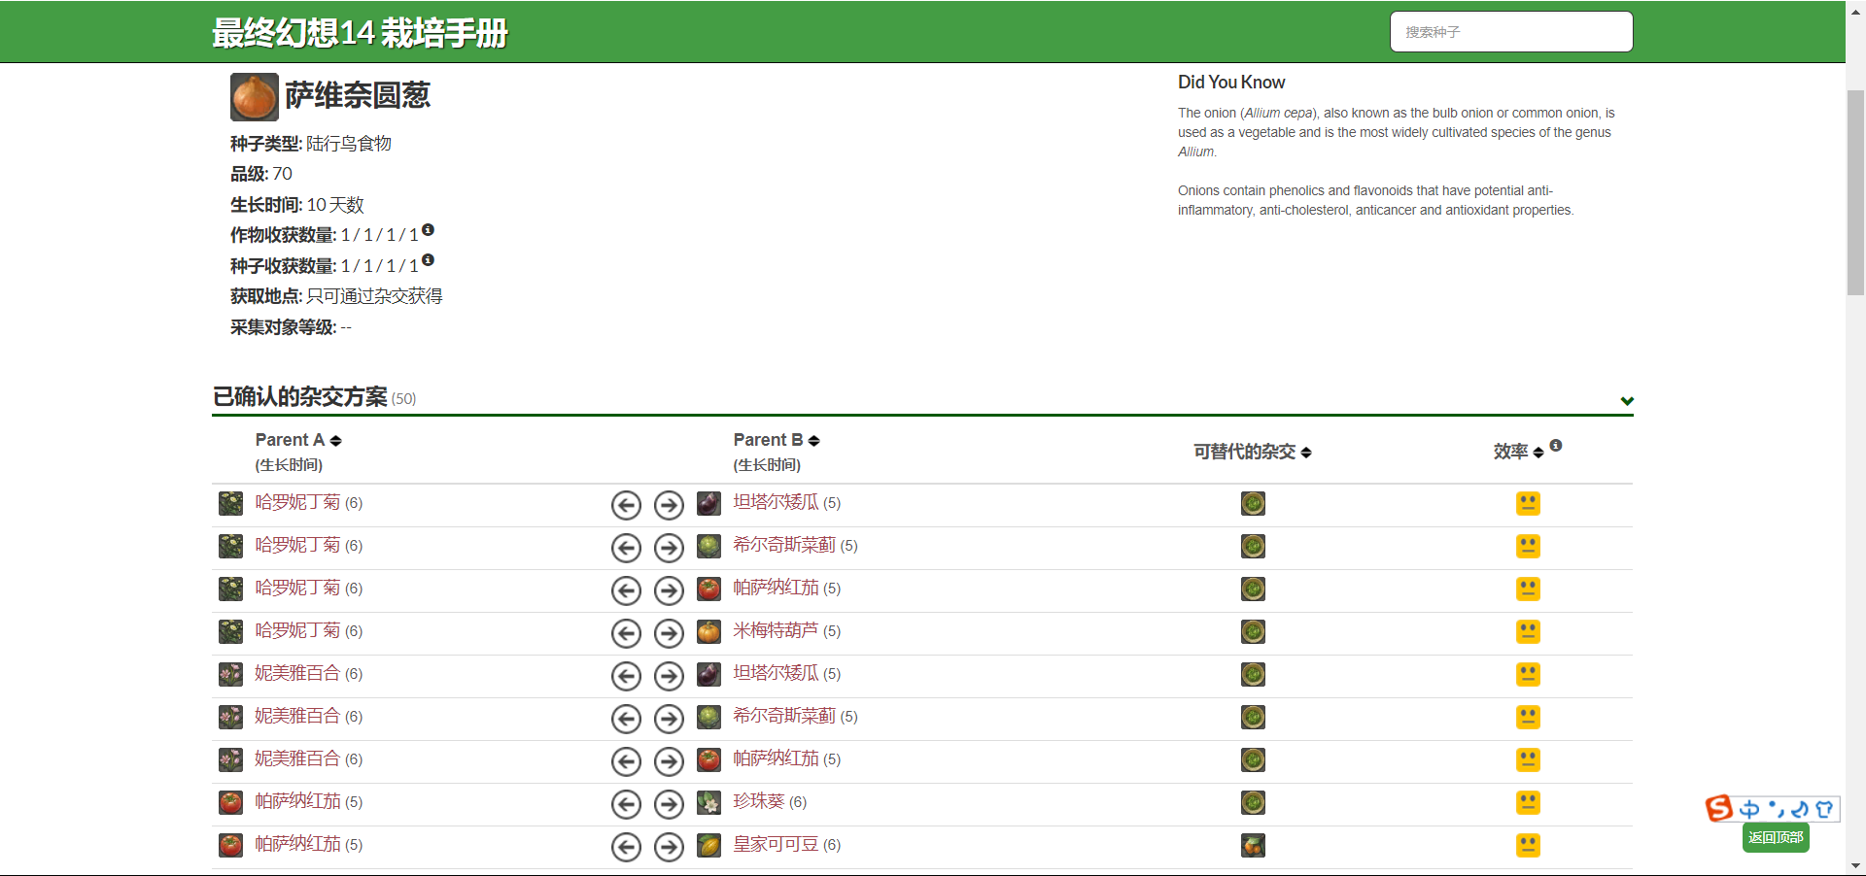Click the 搜索种子 search field
This screenshot has height=876, width=1866.
coord(1510,31)
